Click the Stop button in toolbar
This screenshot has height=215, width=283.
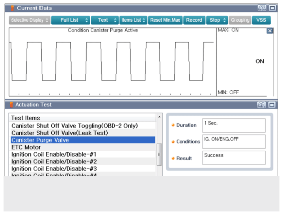(x=218, y=20)
